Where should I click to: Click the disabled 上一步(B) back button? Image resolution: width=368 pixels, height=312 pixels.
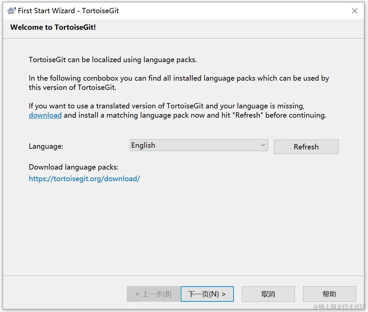pyautogui.click(x=154, y=294)
